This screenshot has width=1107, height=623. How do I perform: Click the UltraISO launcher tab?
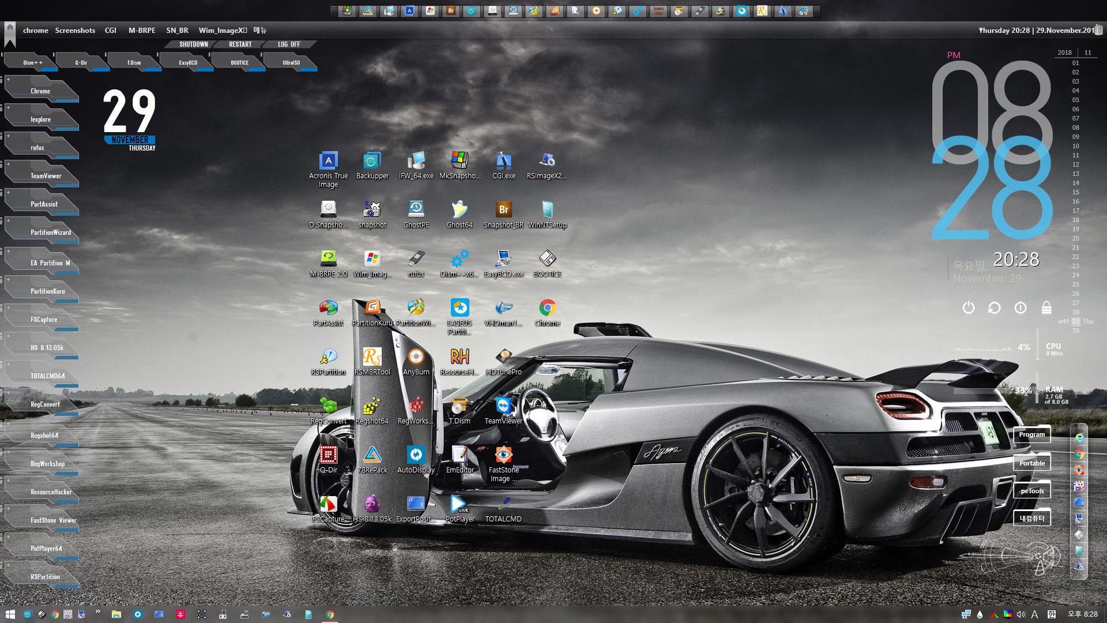tap(291, 62)
